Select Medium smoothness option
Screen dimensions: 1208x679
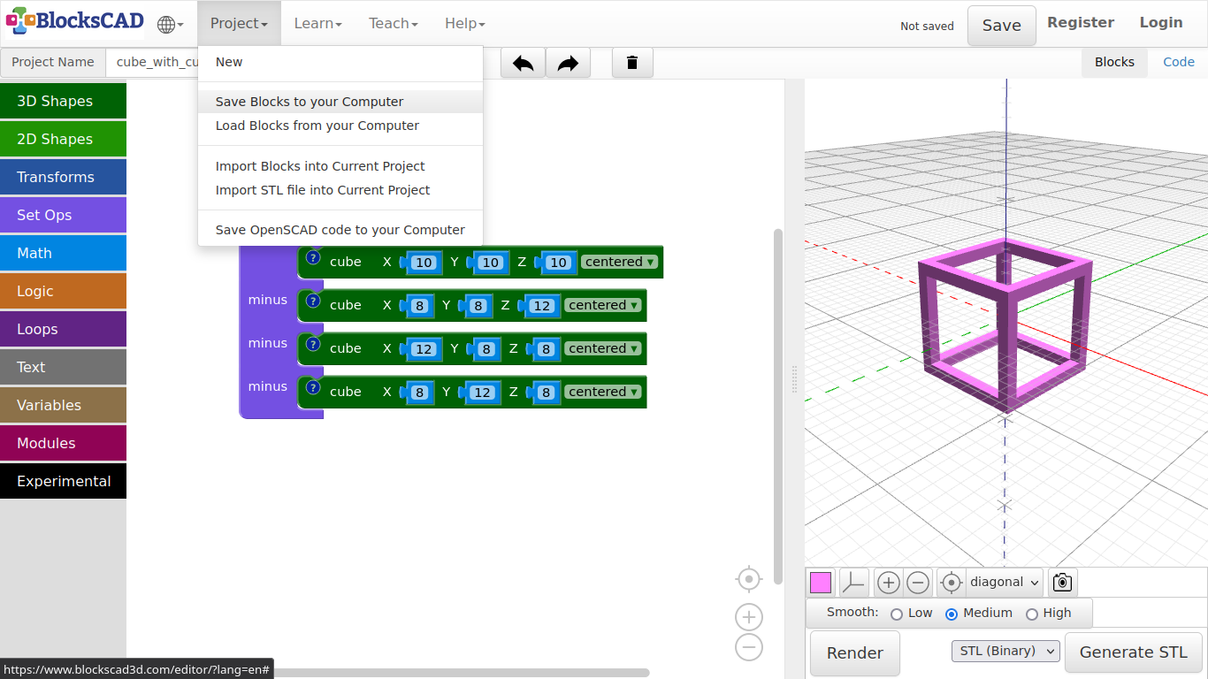952,614
